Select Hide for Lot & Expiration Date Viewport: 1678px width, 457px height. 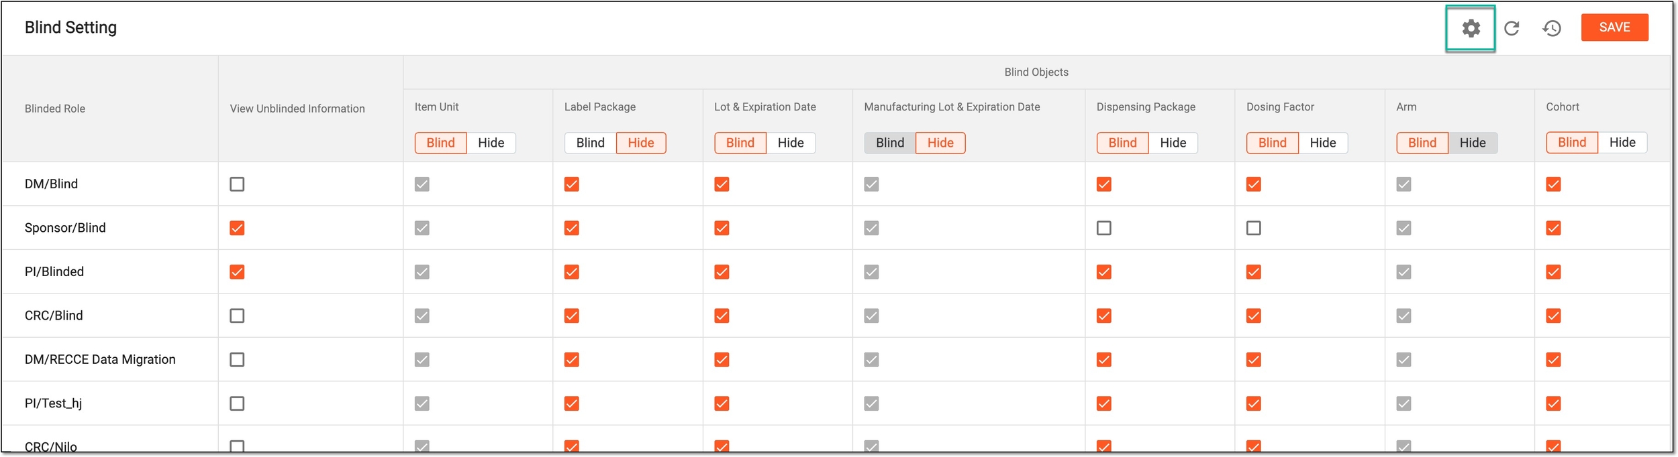[x=791, y=143]
